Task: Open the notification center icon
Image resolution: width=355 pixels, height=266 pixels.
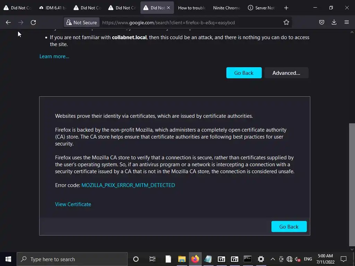Action: [344, 259]
